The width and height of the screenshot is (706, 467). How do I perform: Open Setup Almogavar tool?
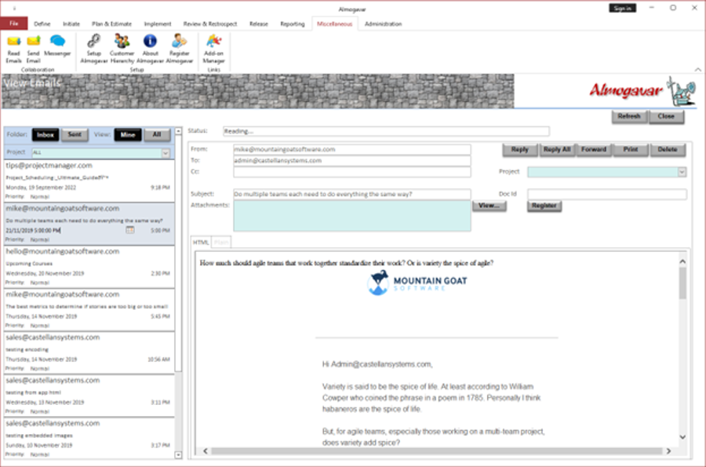[x=93, y=49]
